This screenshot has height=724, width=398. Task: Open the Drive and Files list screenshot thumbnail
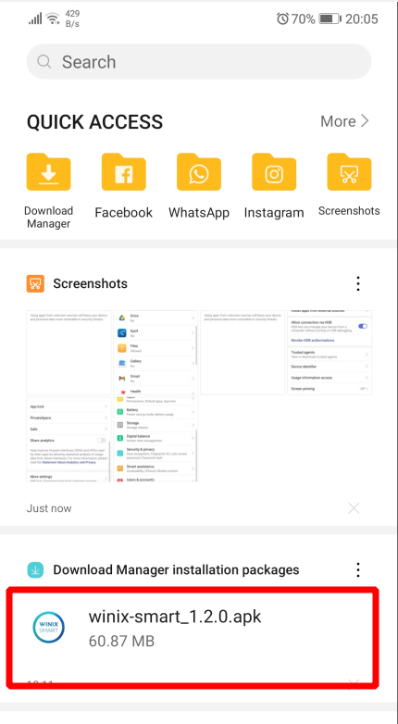point(155,353)
